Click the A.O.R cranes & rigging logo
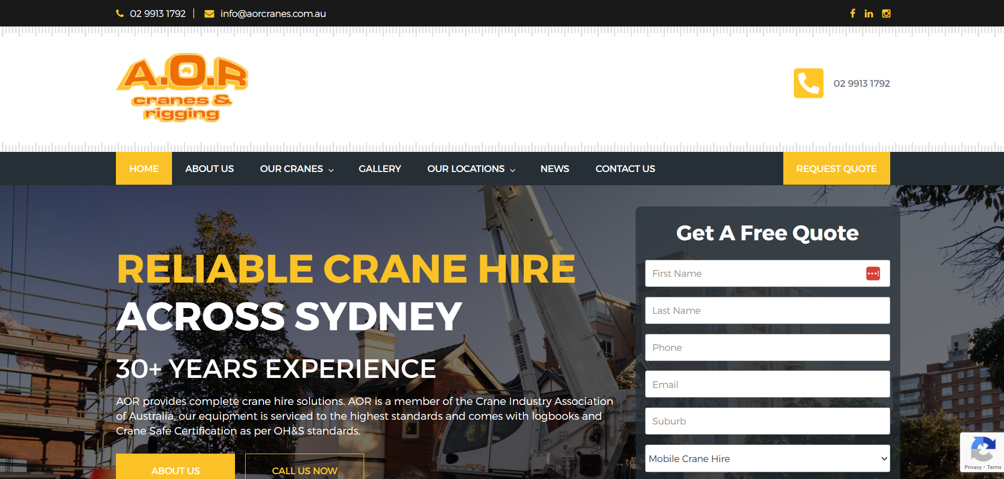The height and width of the screenshot is (479, 1004). tap(182, 87)
